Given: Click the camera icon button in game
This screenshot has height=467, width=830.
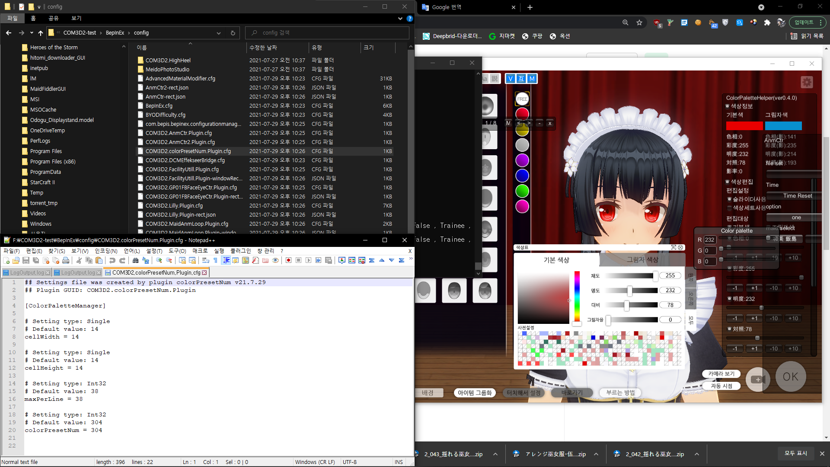Looking at the screenshot, I should tap(757, 379).
